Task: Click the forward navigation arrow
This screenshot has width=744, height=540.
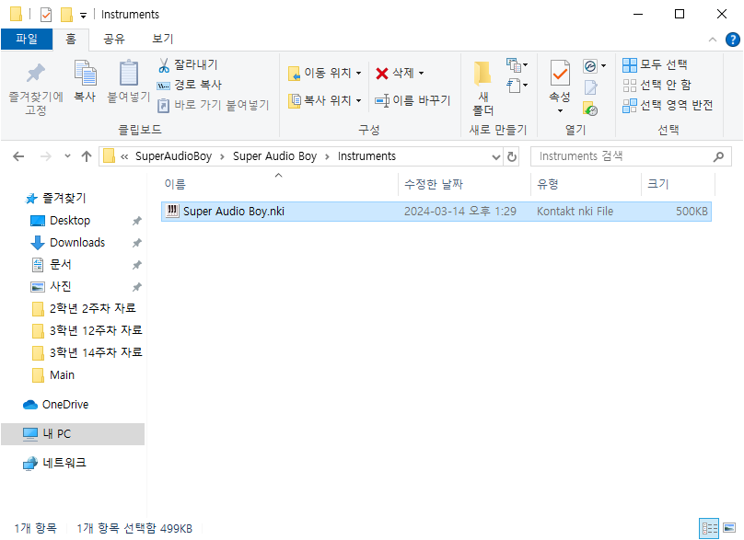Action: pos(45,156)
